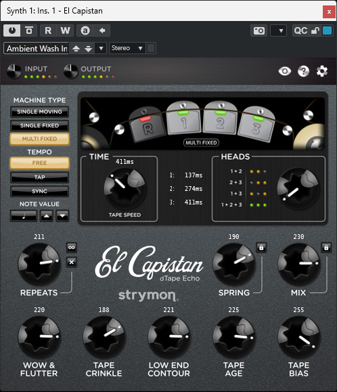Screen dimensions: 337x392
Task: Click the TAPE SPEED time knob
Action: click(x=125, y=188)
